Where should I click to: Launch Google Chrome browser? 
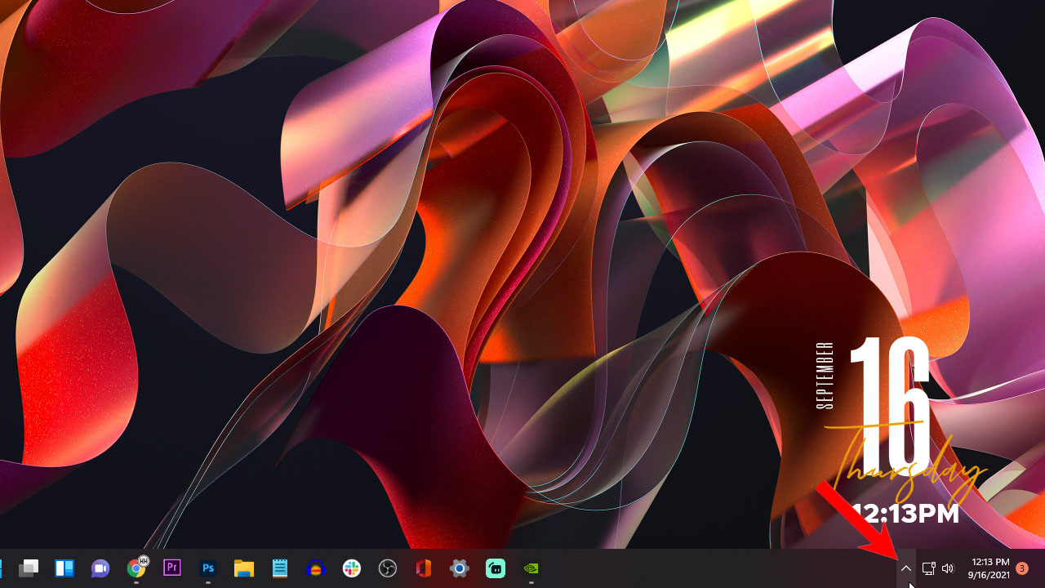click(136, 568)
